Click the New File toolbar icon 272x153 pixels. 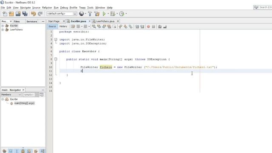(5, 14)
